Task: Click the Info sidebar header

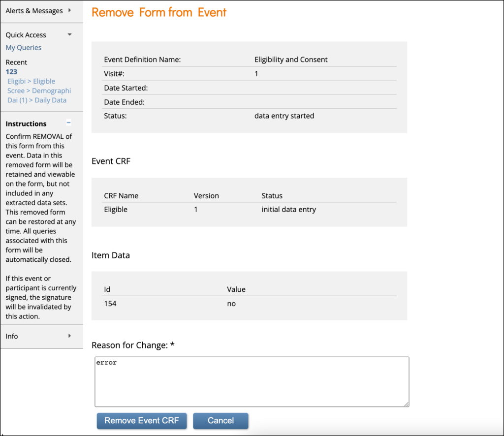Action: pos(11,336)
